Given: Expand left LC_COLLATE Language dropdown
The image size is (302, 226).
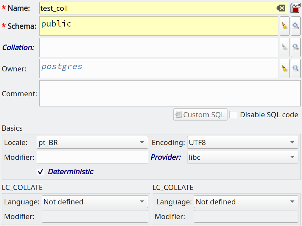Looking at the screenshot, I should pos(95,201).
